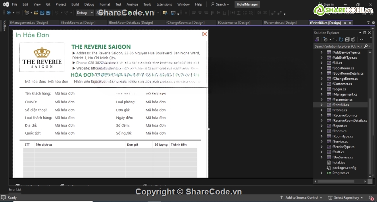Open the Solution Explorer switch views icon
Viewport: 377px width, 202px height.
coord(317,39)
